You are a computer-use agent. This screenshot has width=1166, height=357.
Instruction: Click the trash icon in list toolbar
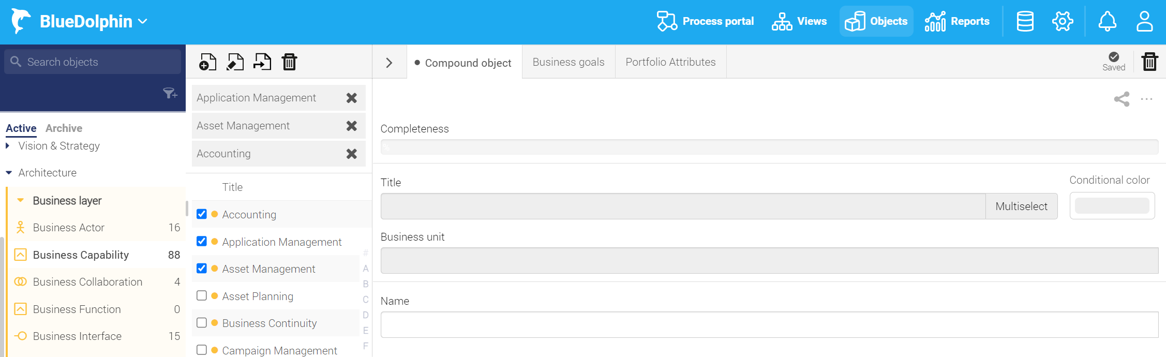tap(289, 62)
